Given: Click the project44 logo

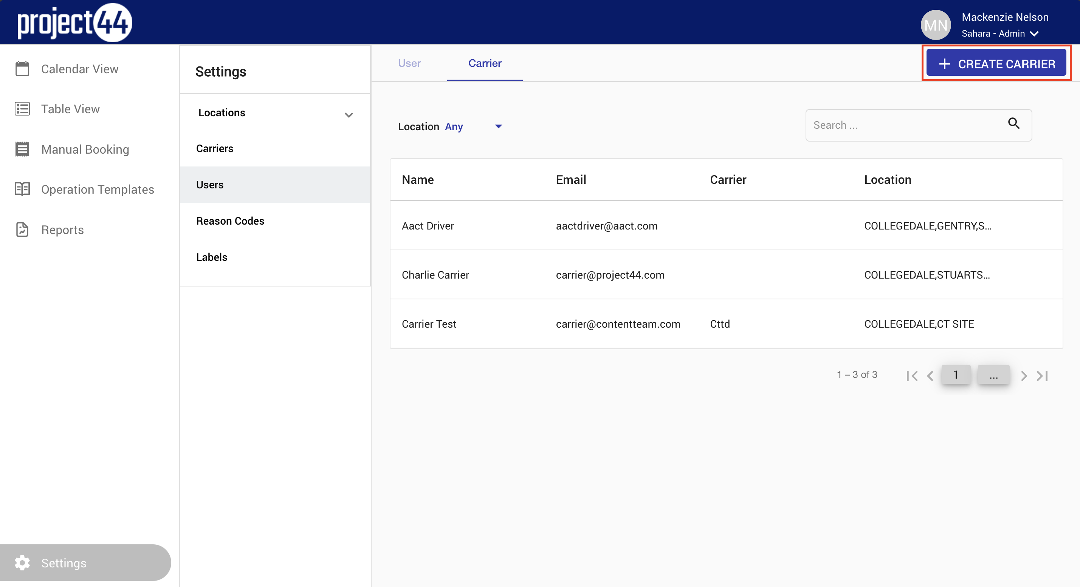Looking at the screenshot, I should click(x=74, y=22).
